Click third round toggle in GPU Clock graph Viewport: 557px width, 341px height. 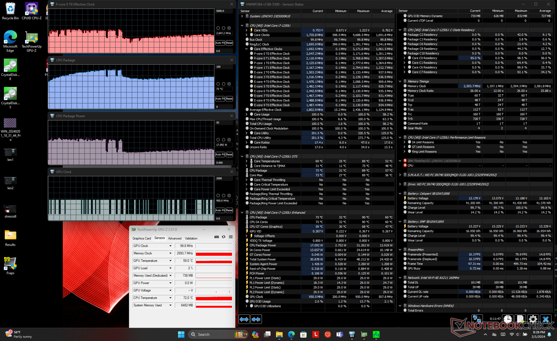click(x=229, y=195)
